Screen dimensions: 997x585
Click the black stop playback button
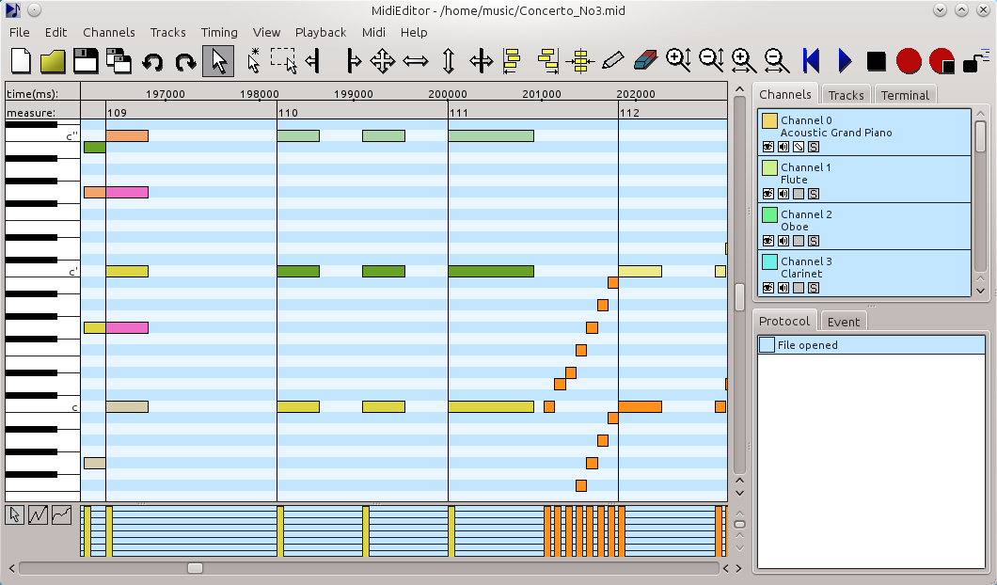click(x=876, y=61)
